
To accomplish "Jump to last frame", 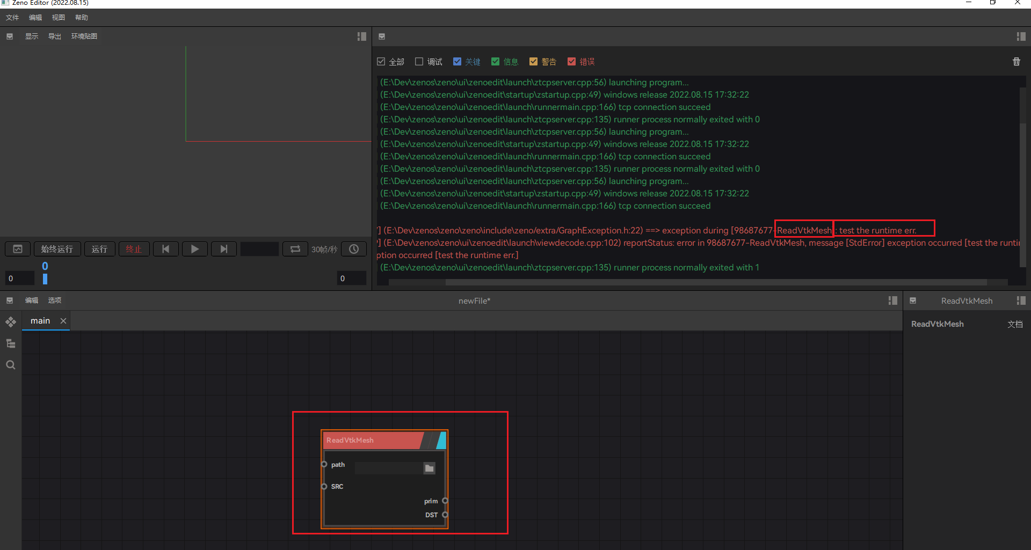I will (224, 249).
